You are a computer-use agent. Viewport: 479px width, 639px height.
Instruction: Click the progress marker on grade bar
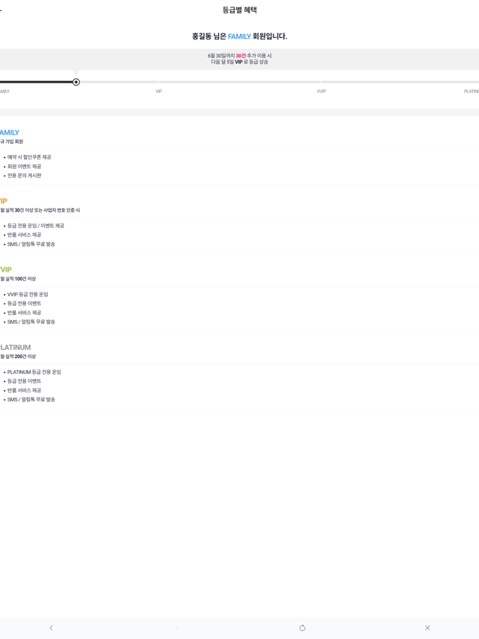(76, 82)
